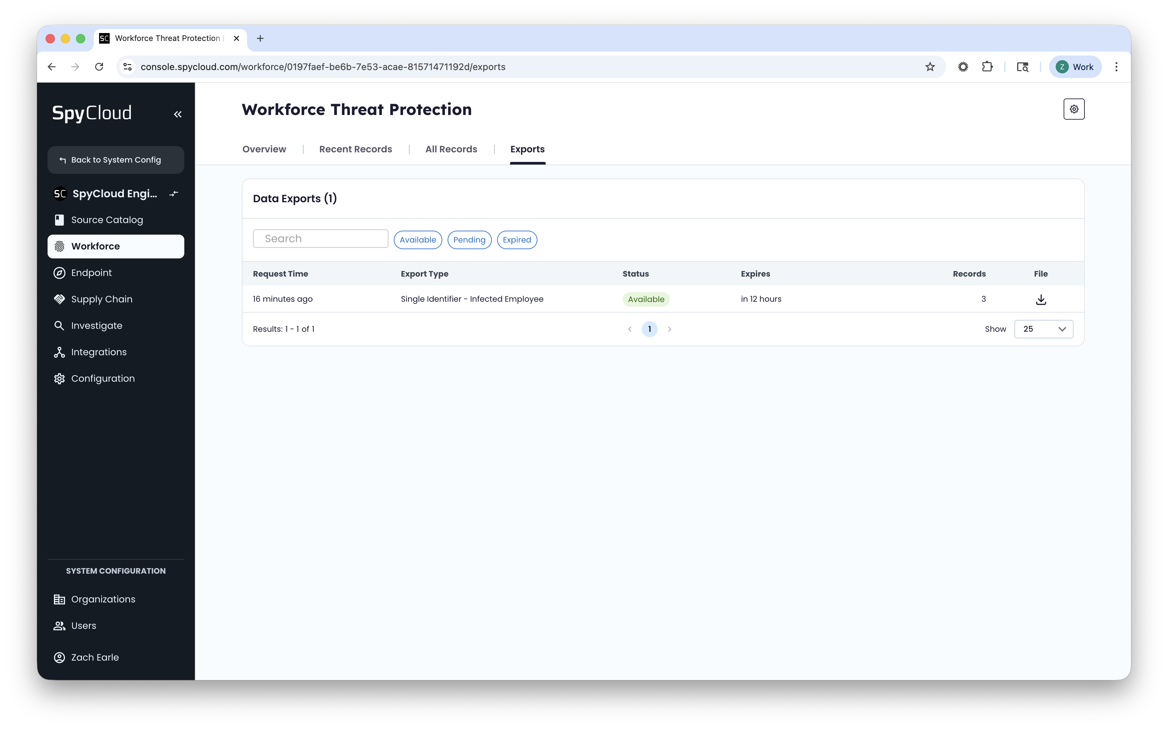The image size is (1168, 729).
Task: Toggle the Expired status filter
Action: coord(517,240)
